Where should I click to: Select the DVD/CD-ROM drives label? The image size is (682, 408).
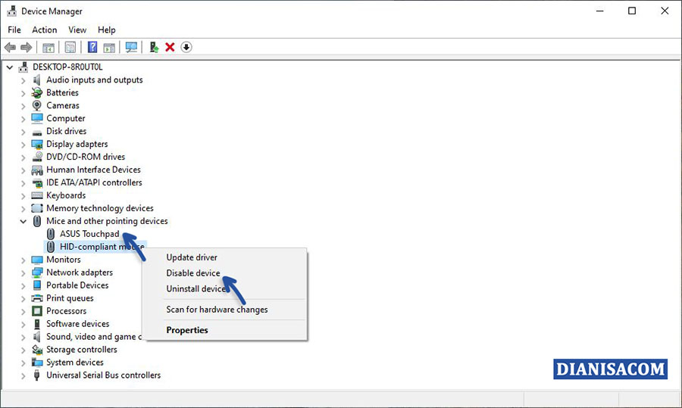pyautogui.click(x=86, y=157)
